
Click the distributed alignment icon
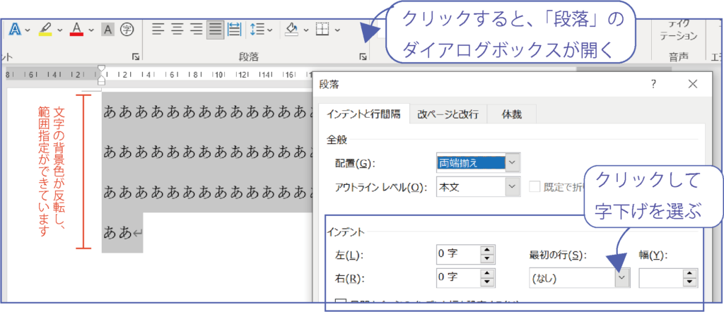click(234, 30)
